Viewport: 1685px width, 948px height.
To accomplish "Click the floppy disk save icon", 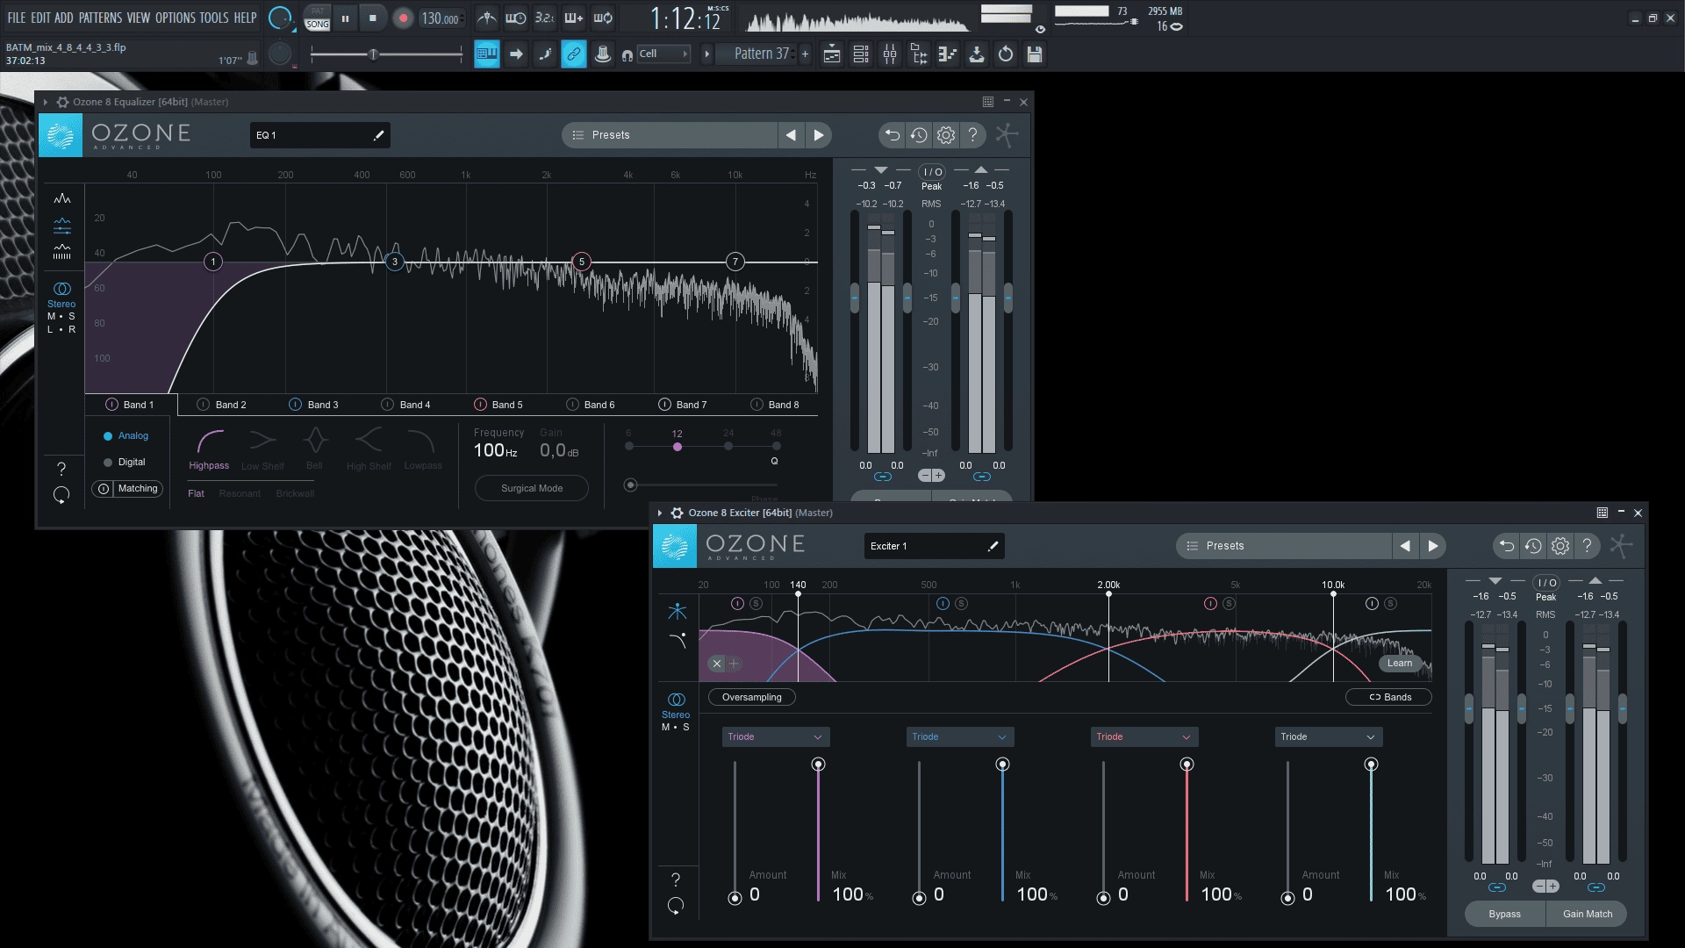I will coord(1035,54).
